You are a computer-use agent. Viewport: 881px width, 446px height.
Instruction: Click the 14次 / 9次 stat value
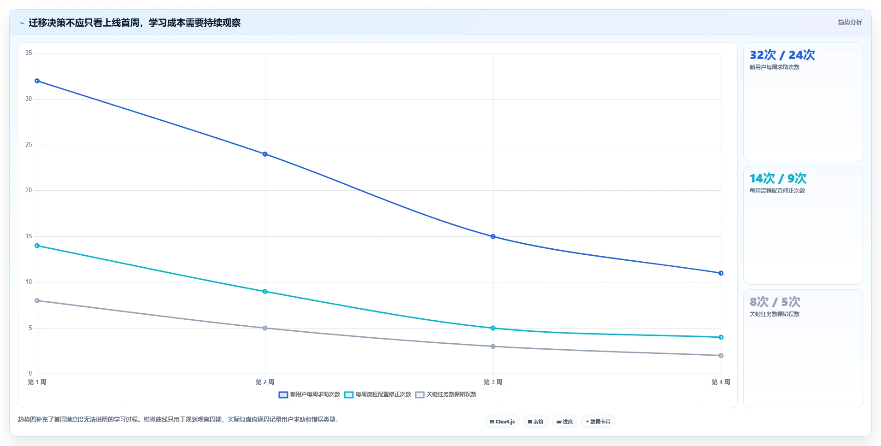(x=778, y=178)
